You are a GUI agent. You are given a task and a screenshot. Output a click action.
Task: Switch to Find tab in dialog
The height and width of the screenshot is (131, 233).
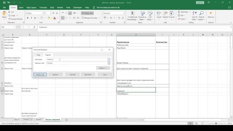[38, 55]
